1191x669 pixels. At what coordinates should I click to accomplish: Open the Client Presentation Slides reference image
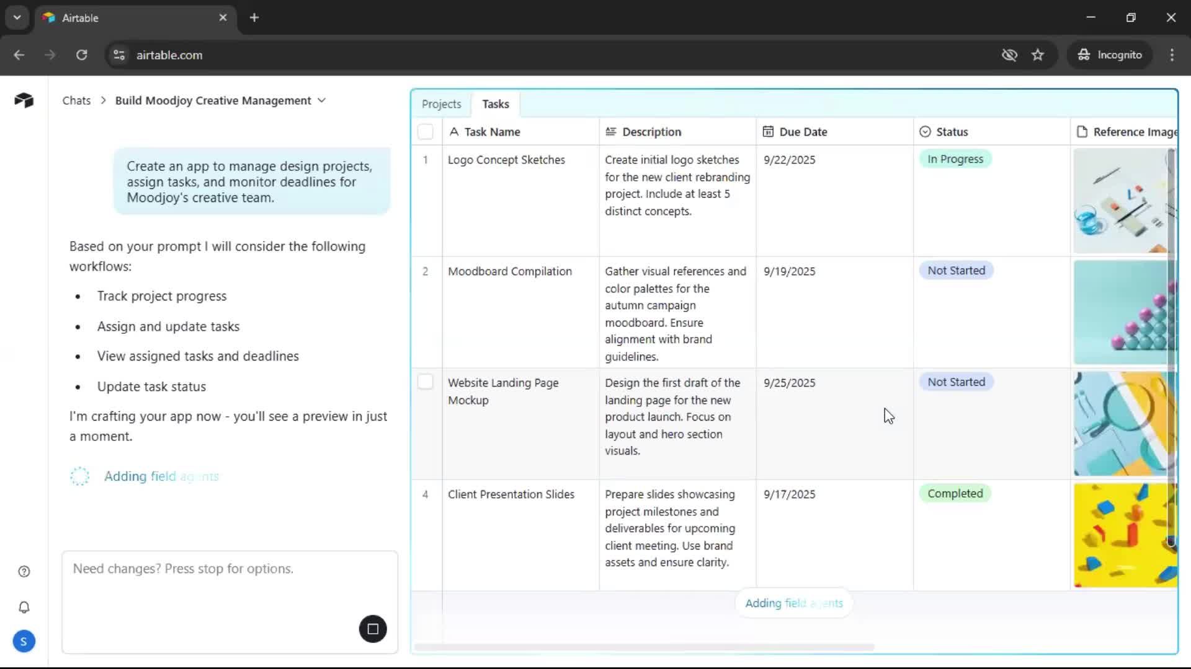[1125, 535]
